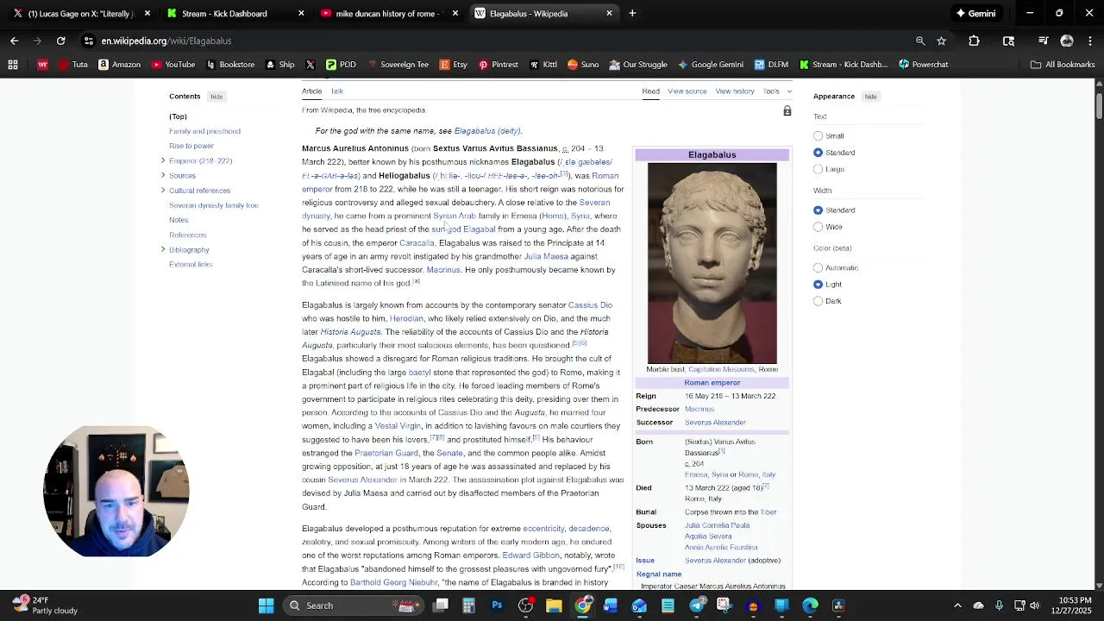Open the Etsy bookmark
Viewport: 1104px width, 621px height.
tap(453, 64)
